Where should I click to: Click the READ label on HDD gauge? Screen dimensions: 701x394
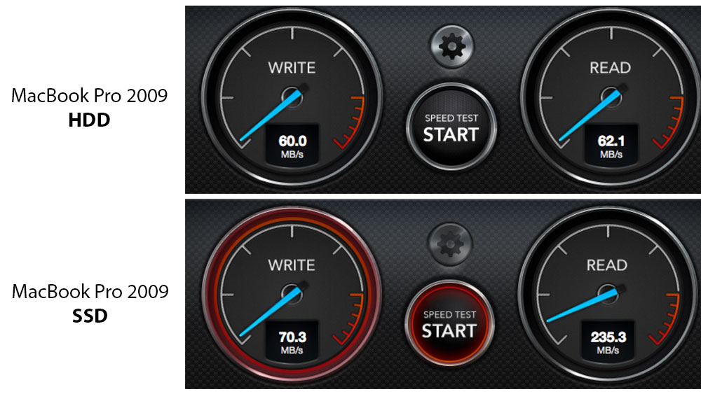(x=611, y=68)
